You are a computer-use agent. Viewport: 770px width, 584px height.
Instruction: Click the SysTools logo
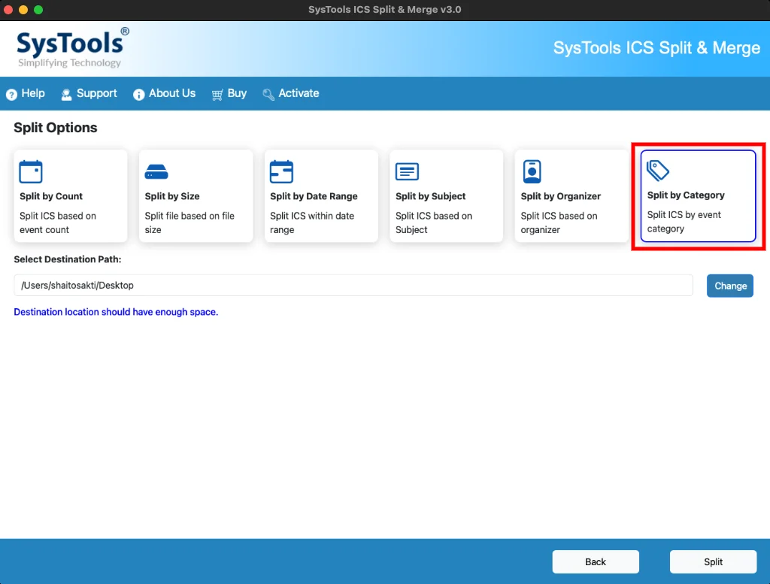tap(72, 47)
